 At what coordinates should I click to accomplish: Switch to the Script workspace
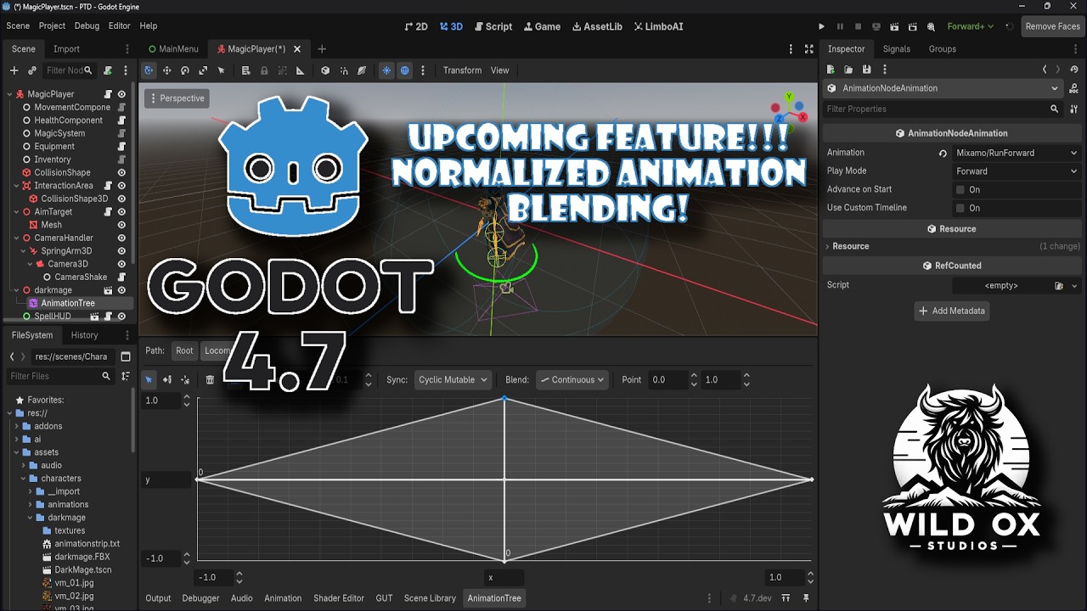(493, 26)
